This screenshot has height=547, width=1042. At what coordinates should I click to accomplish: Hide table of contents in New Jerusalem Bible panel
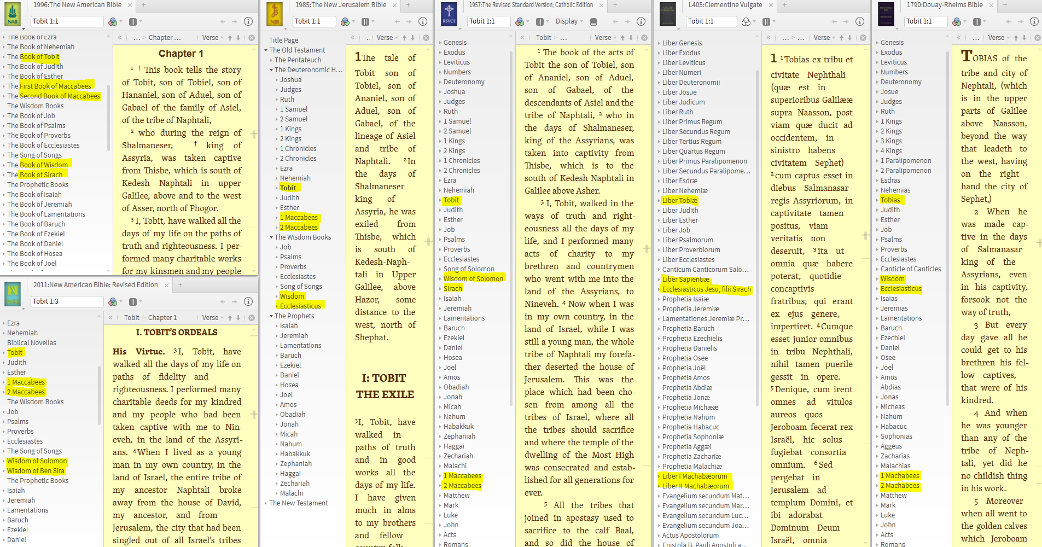(x=353, y=38)
